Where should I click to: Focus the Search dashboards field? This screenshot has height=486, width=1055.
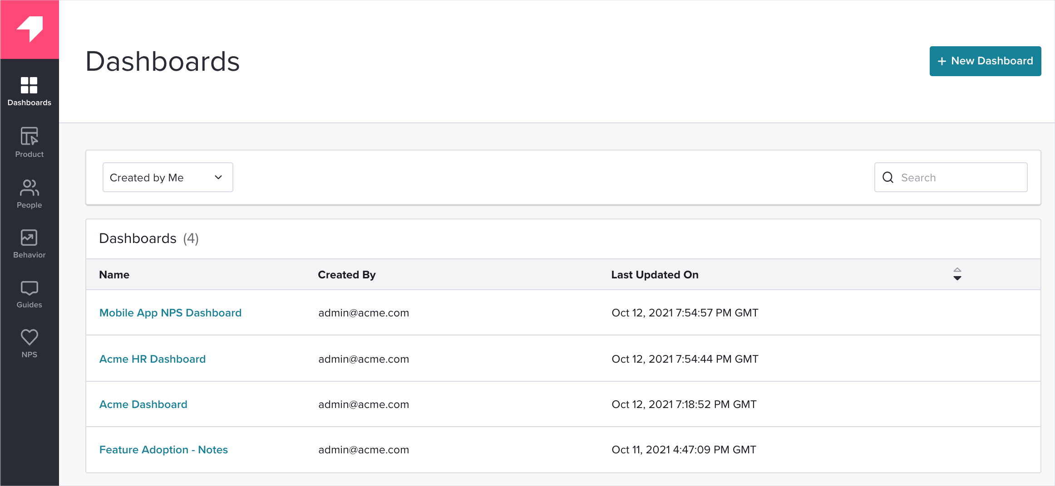(951, 177)
